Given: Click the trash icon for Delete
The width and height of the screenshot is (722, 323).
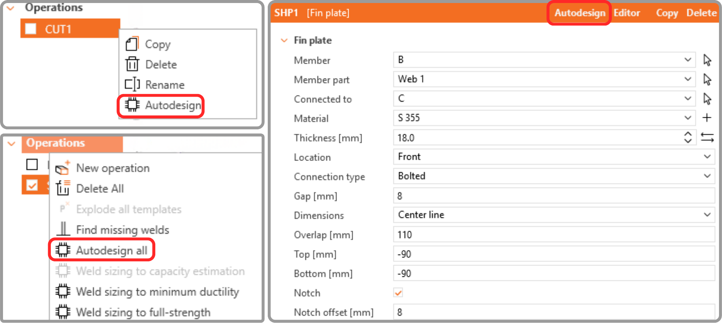Looking at the screenshot, I should point(132,64).
